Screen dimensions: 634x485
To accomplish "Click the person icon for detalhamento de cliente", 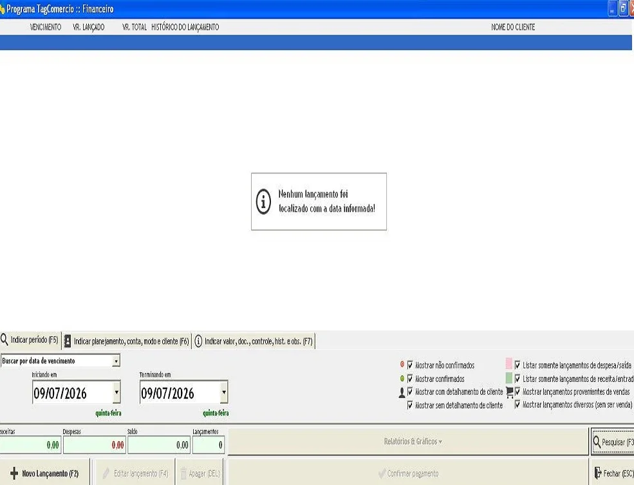I will point(402,392).
